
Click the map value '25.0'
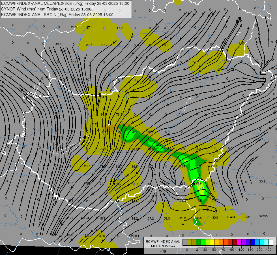point(183,218)
